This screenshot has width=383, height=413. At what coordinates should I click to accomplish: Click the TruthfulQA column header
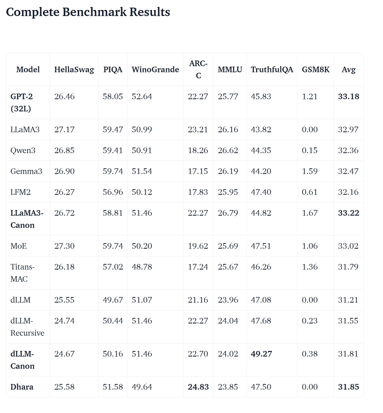(x=272, y=69)
